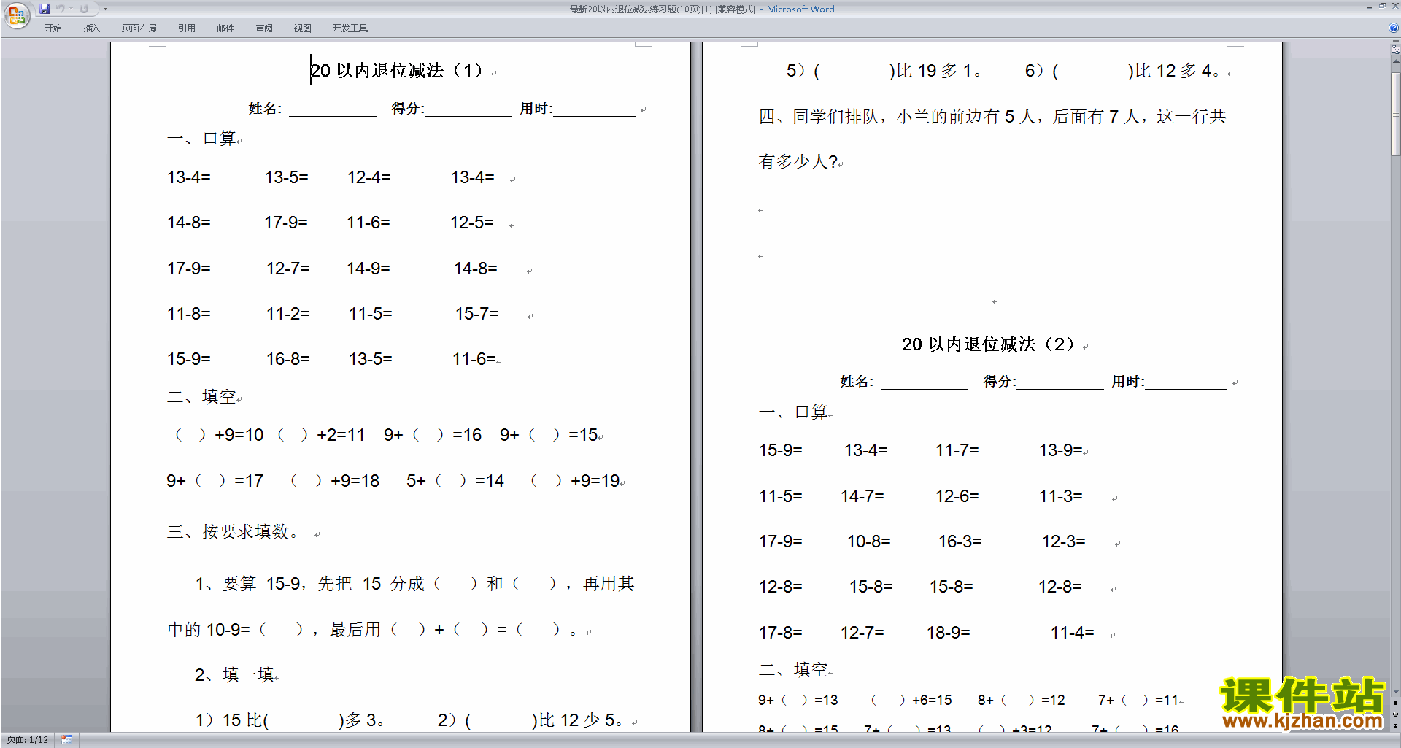Click the title 20以内退位减法（1）
Viewport: 1401px width, 748px height.
(397, 70)
